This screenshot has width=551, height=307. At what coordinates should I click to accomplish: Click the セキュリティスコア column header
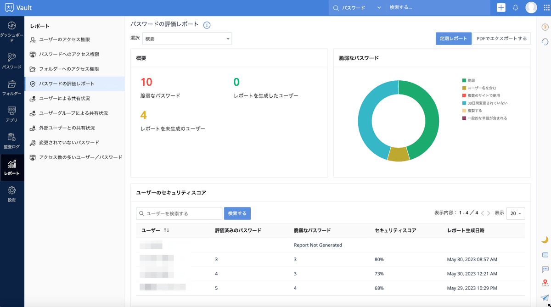click(x=395, y=230)
